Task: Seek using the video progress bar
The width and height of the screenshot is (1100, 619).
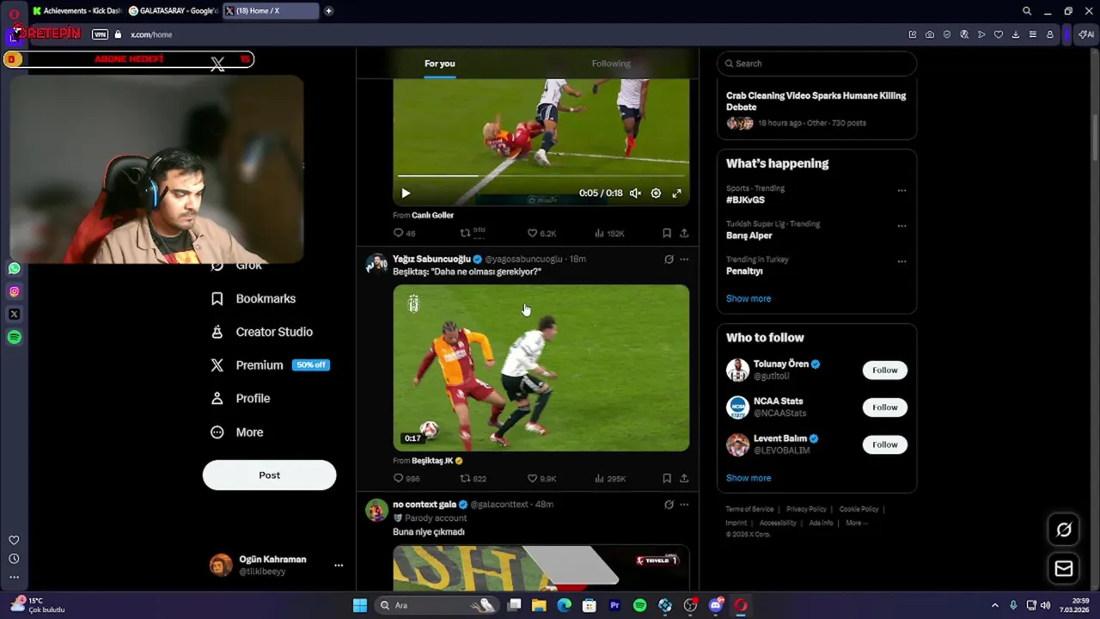Action: point(541,176)
